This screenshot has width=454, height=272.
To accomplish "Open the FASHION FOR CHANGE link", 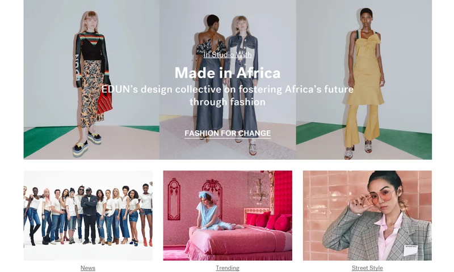I will pyautogui.click(x=228, y=133).
